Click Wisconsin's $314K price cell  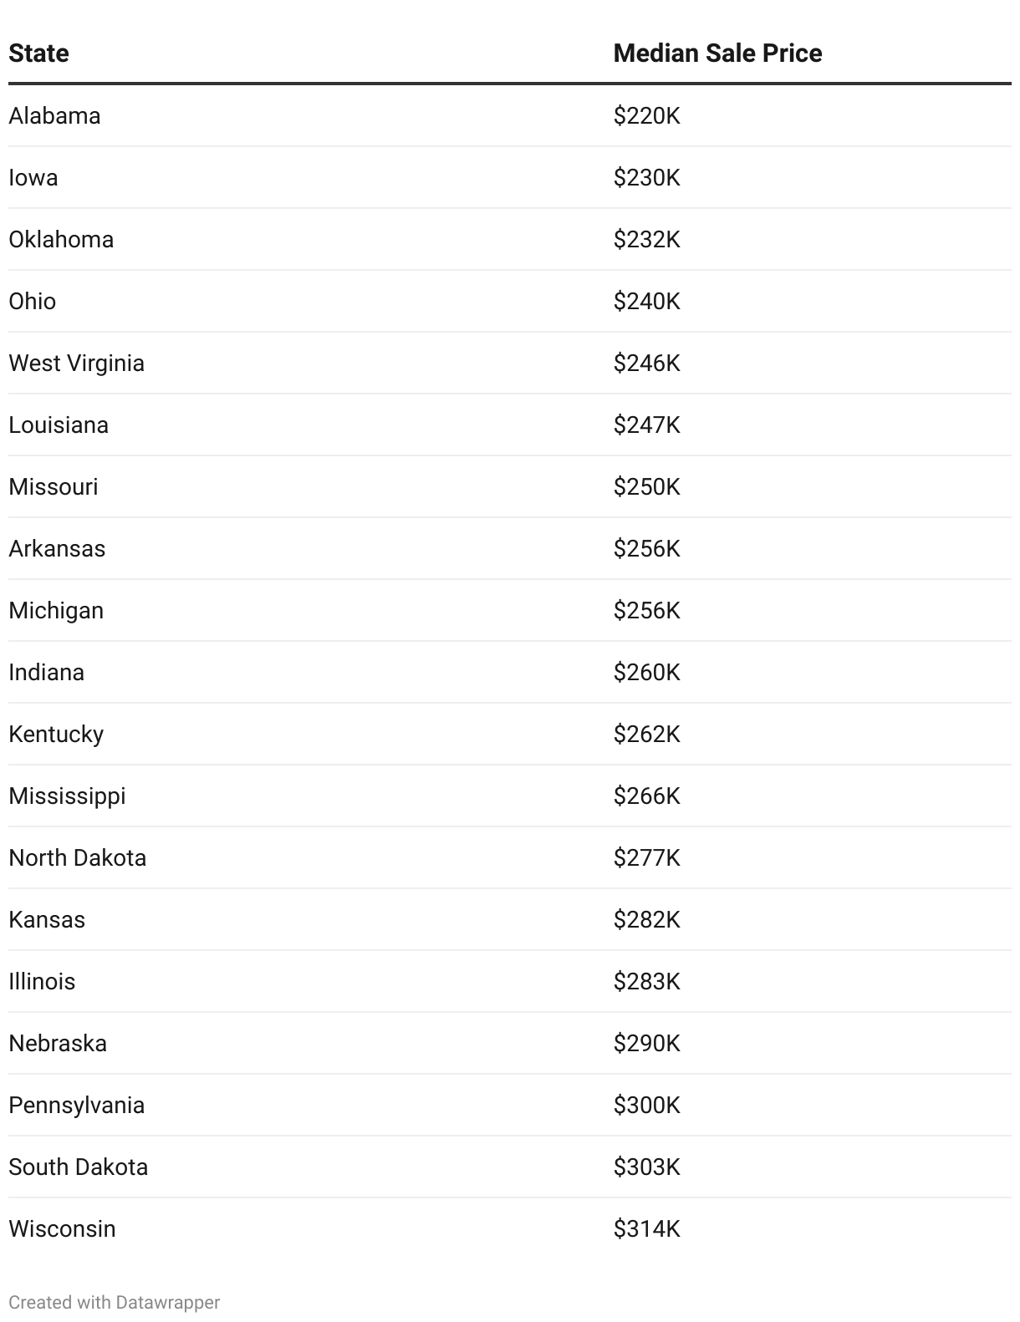click(646, 1228)
